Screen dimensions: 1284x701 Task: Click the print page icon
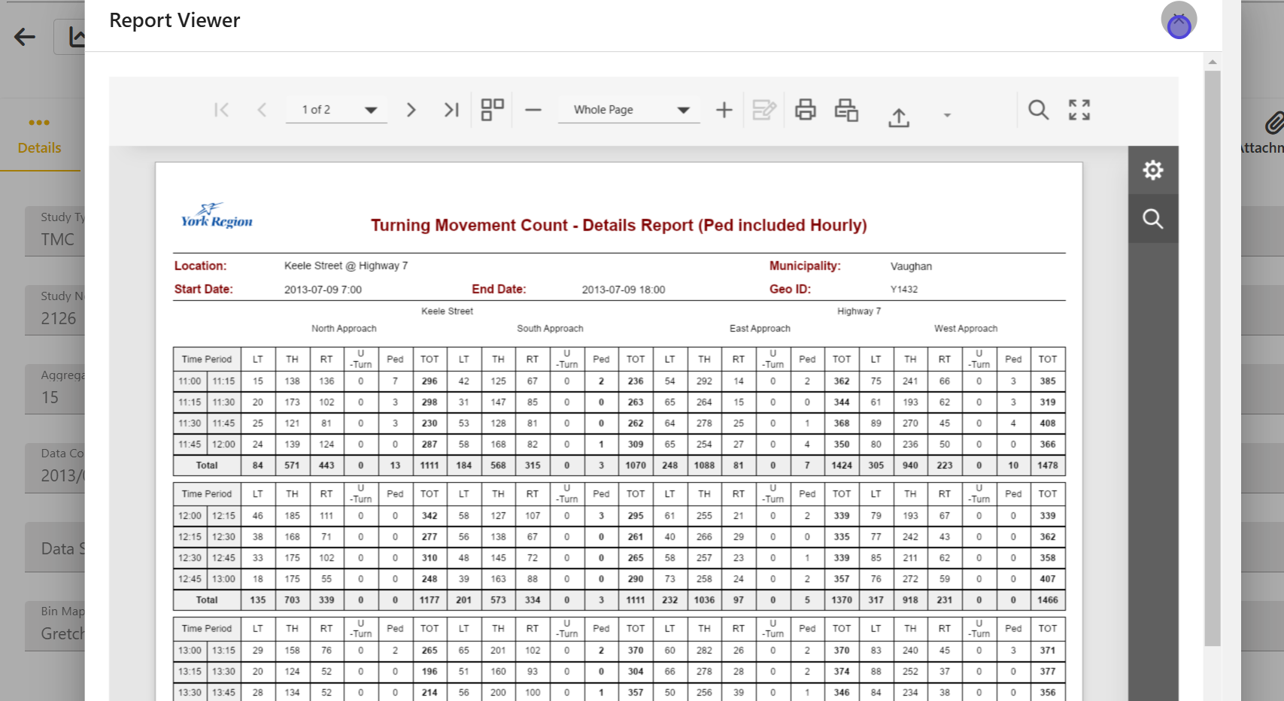point(846,110)
